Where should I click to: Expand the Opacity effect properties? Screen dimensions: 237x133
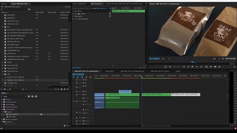(x=73, y=16)
